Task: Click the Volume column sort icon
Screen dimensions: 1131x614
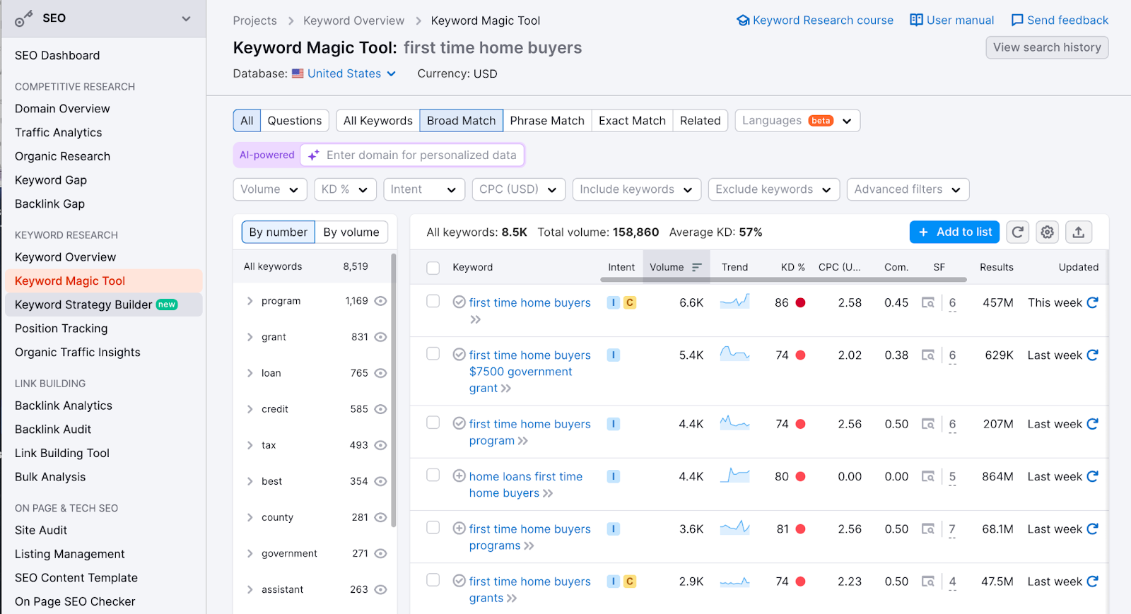Action: pos(696,267)
